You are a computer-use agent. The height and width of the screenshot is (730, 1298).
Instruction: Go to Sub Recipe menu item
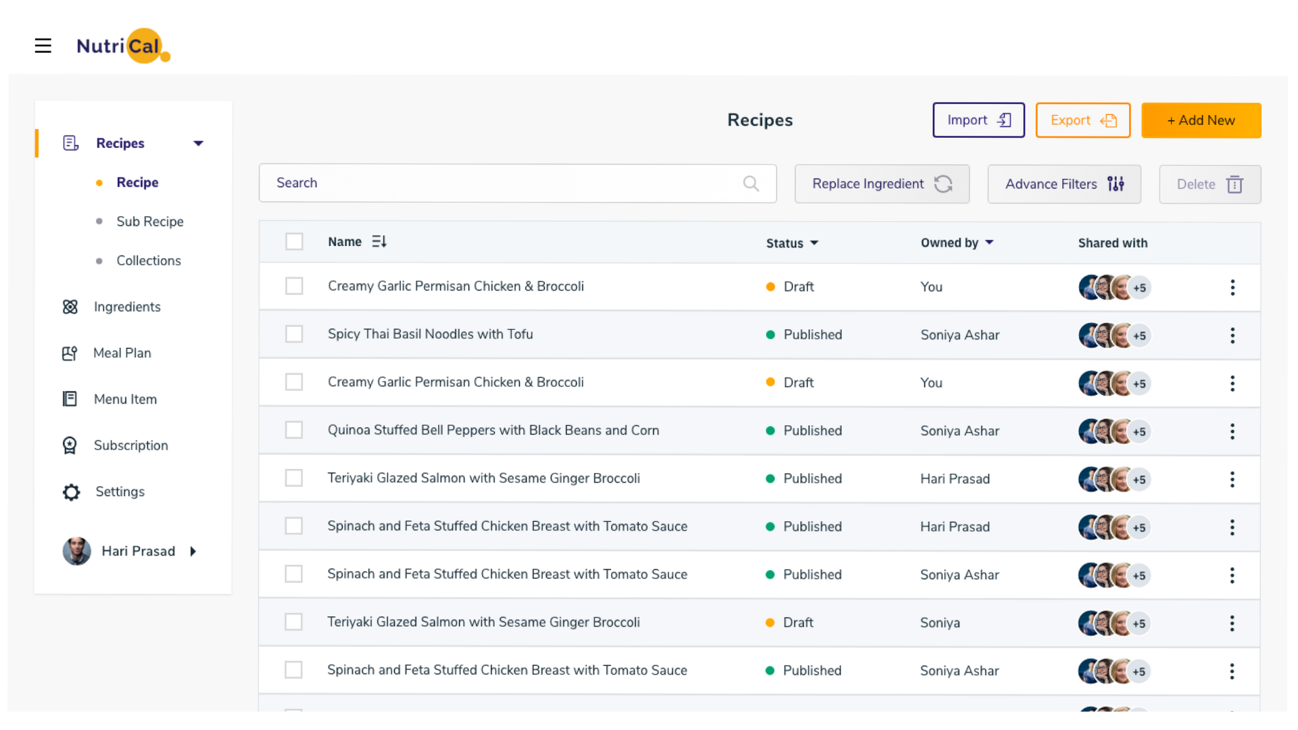[x=149, y=222]
